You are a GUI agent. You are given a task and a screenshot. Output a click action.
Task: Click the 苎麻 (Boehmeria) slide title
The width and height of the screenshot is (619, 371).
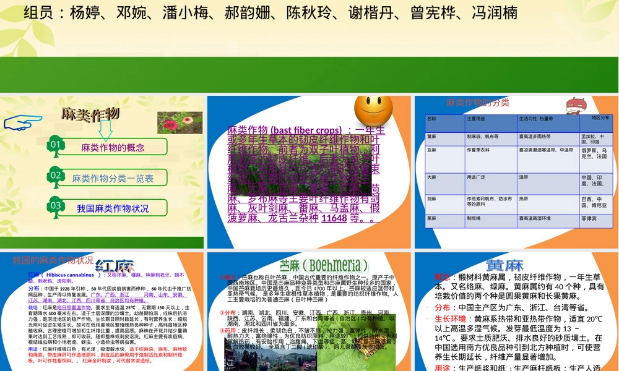click(x=324, y=266)
